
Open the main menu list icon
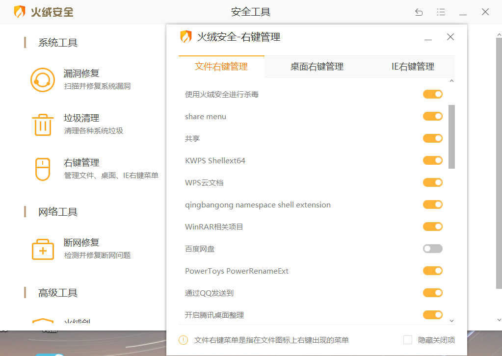(441, 12)
